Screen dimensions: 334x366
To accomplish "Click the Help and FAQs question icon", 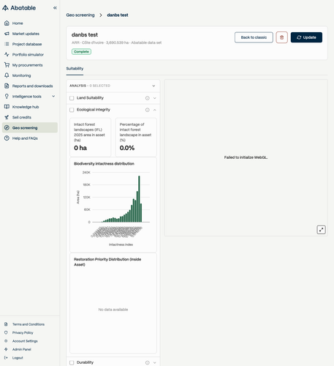I will [7, 138].
